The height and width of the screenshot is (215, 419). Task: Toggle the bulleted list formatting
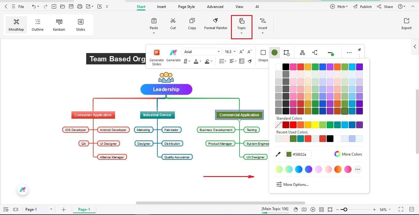pyautogui.click(x=222, y=61)
